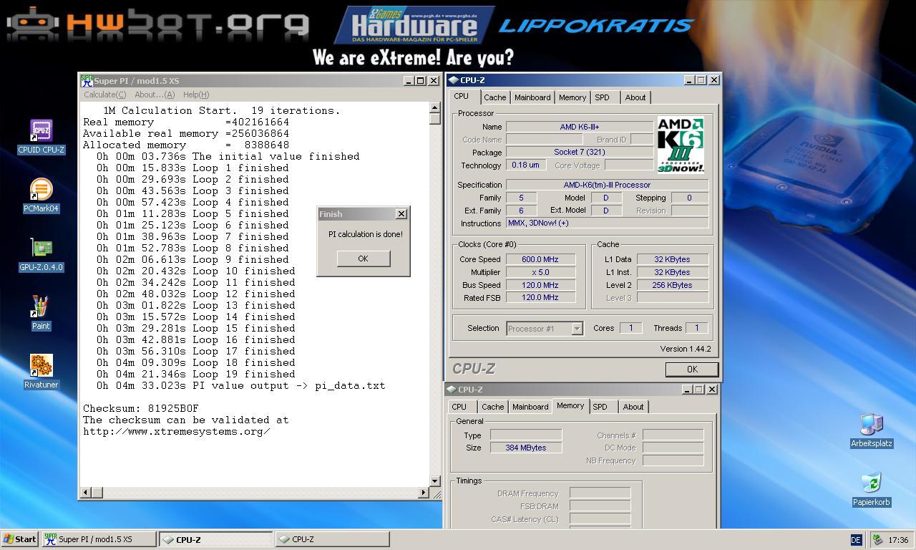Switch to About tab in upper CPU-Z
916x550 pixels.
[635, 97]
